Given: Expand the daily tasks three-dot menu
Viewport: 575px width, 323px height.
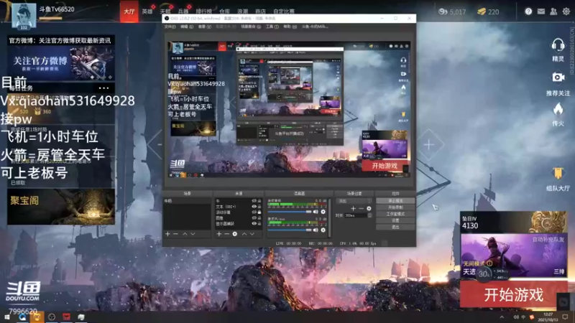Looking at the screenshot, I should (103, 88).
